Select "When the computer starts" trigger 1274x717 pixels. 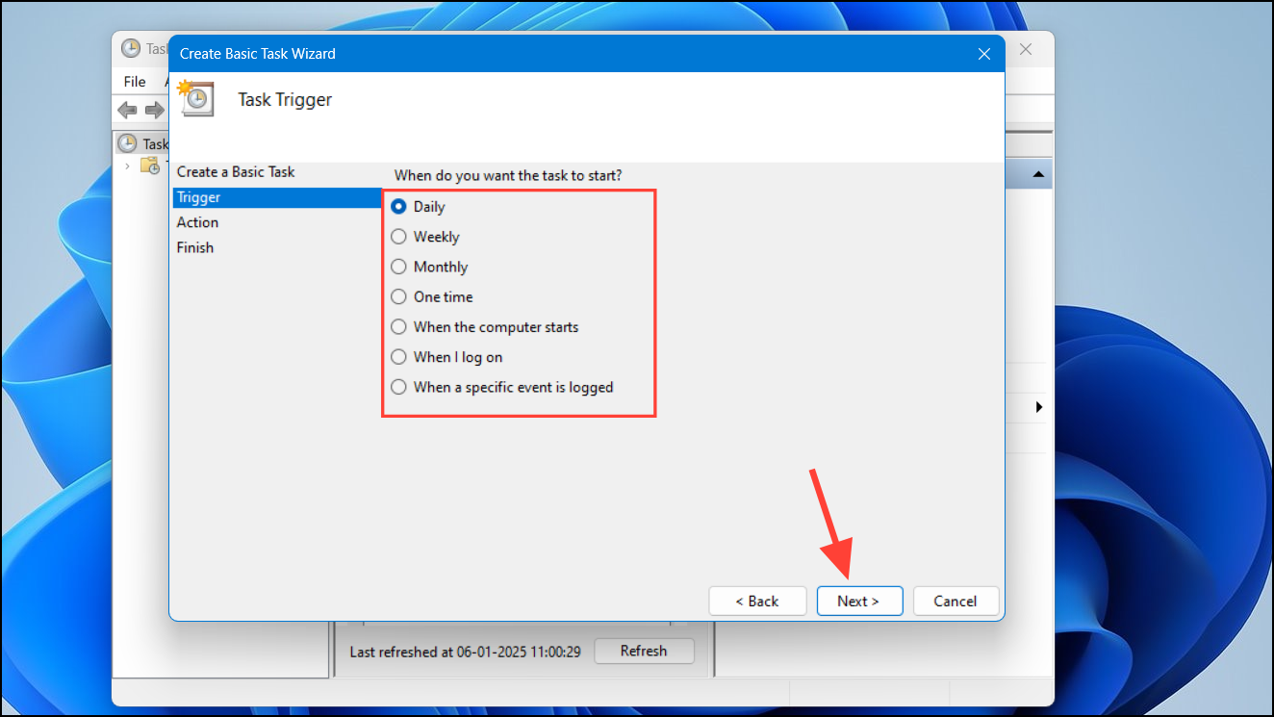tap(398, 326)
